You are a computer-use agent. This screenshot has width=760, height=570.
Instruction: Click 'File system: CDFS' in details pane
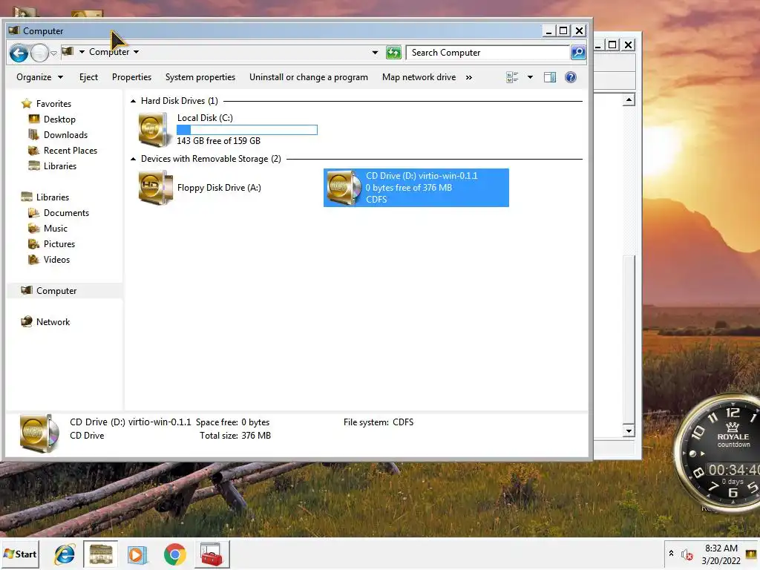(x=379, y=422)
